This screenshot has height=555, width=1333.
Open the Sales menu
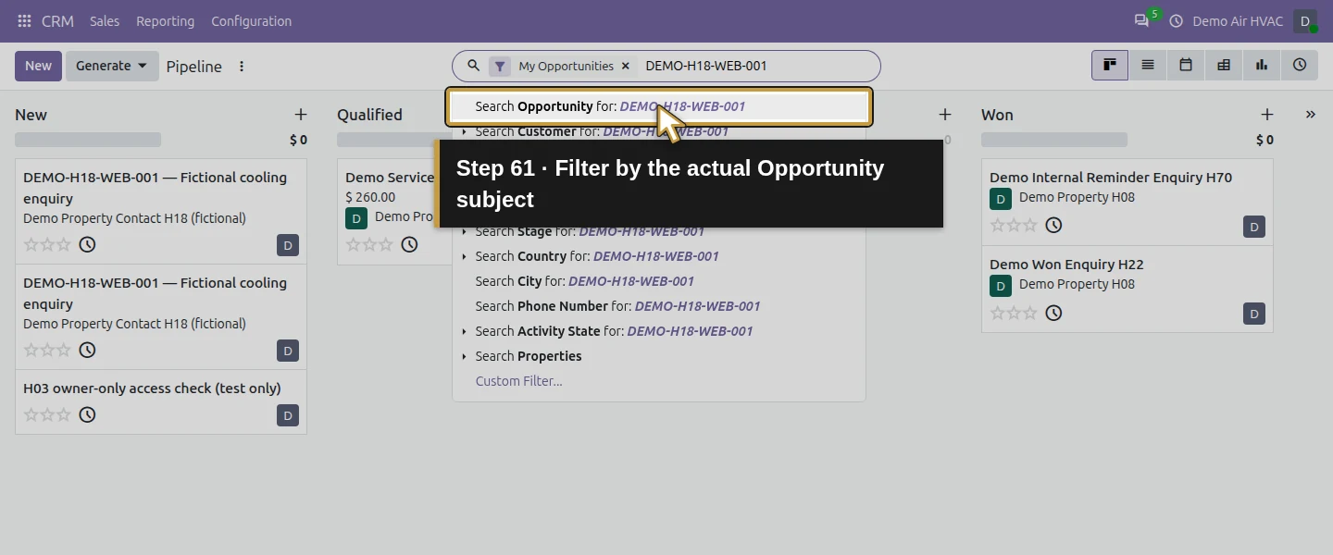105,20
